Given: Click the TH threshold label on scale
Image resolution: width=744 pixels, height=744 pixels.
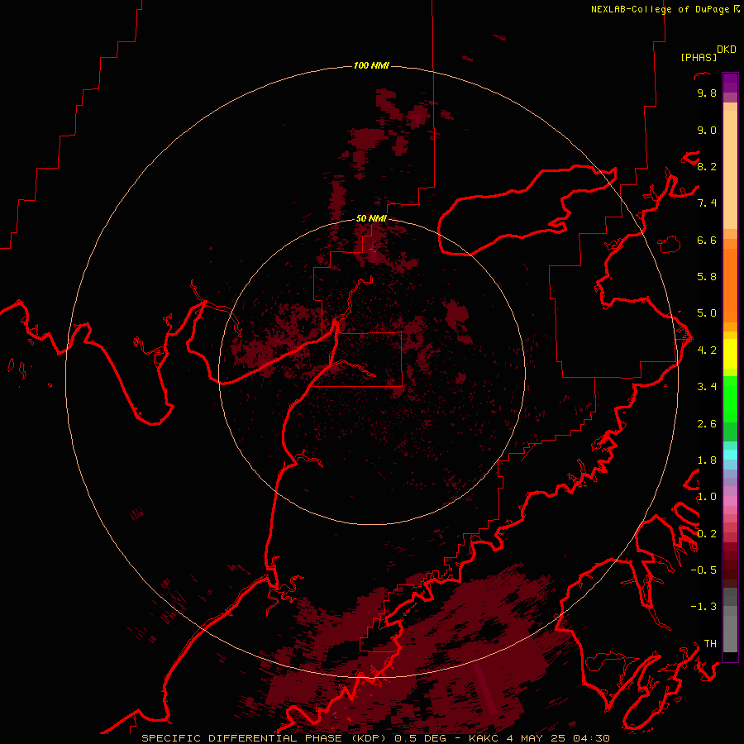Looking at the screenshot, I should pos(710,644).
